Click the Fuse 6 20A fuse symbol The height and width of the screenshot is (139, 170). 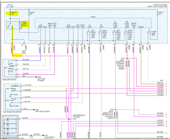tap(29, 13)
